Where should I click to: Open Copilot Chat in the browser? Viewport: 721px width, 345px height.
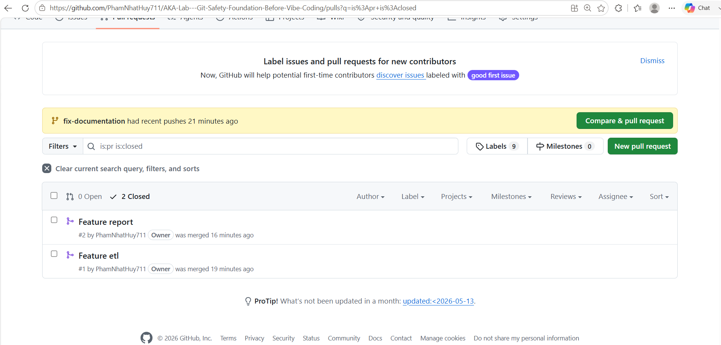[x=698, y=8]
